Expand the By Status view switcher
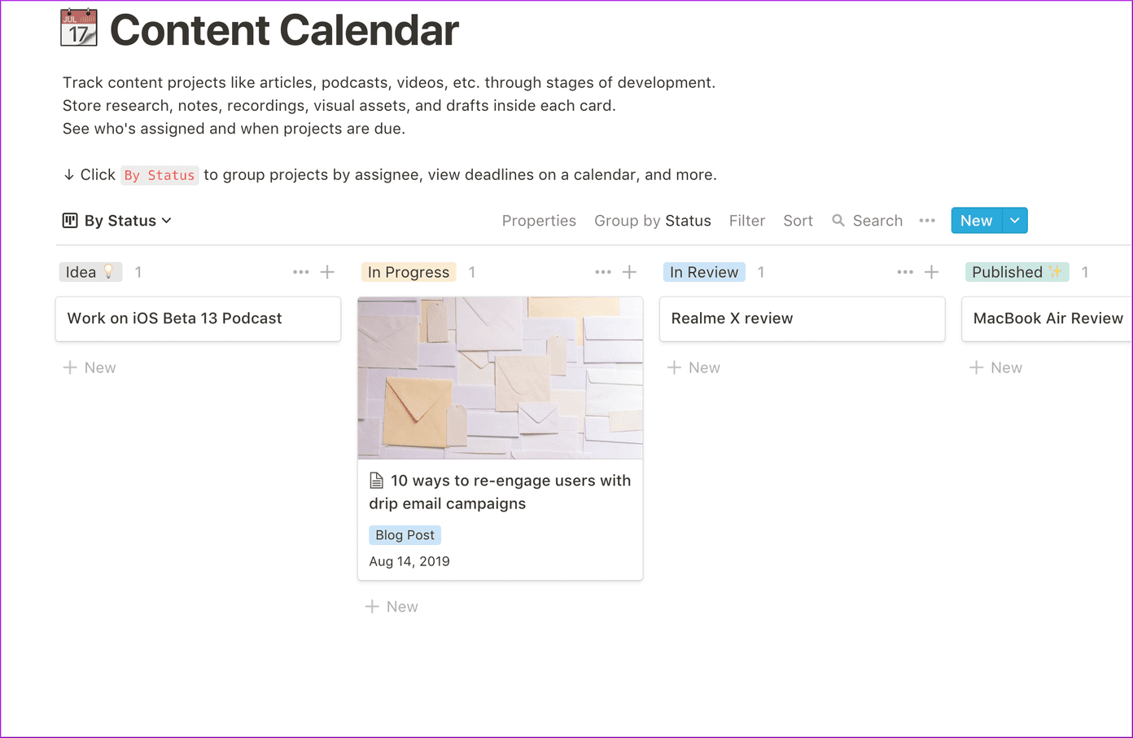 click(117, 221)
